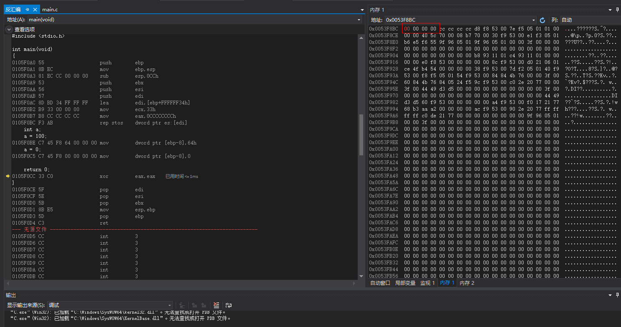Click the find-message-in-code icon in output toolbar
621x327 pixels.
(x=182, y=305)
